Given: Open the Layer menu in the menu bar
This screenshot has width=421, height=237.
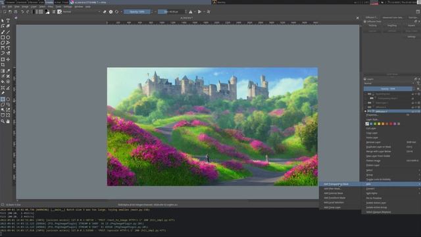Looking at the screenshot, I should (x=34, y=7).
